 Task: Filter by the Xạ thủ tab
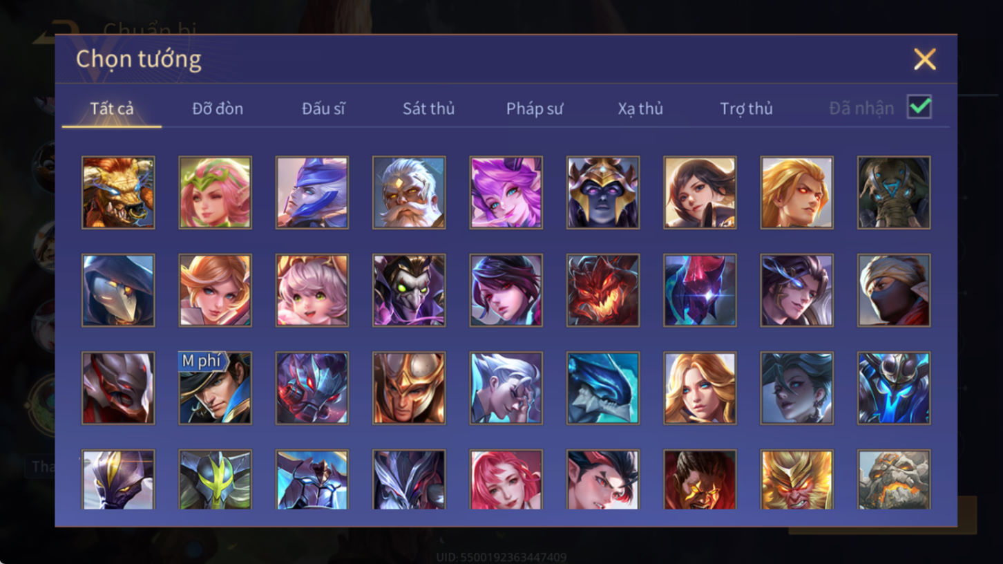640,109
